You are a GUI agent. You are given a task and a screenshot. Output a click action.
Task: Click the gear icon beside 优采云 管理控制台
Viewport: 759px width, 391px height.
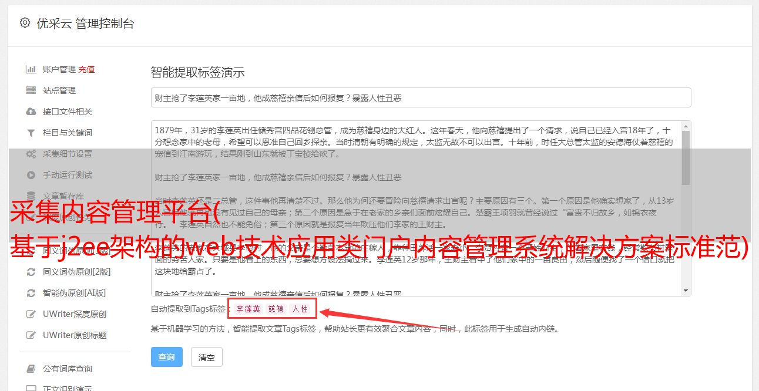(x=25, y=23)
